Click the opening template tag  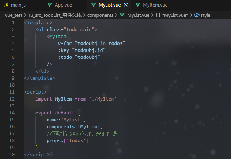38,23
